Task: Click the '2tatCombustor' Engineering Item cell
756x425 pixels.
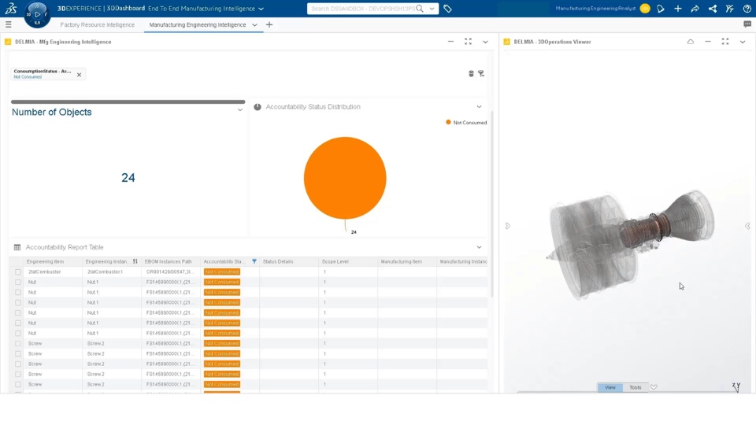Action: pos(44,272)
